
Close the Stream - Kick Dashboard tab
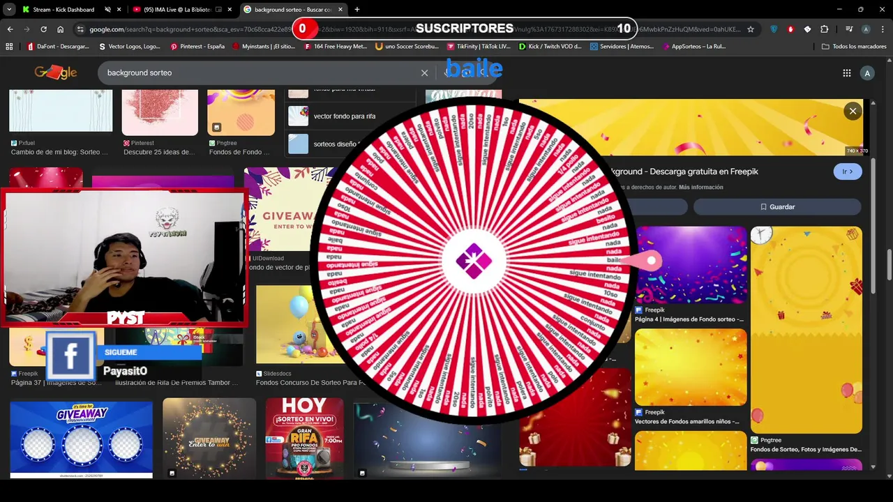tap(119, 10)
